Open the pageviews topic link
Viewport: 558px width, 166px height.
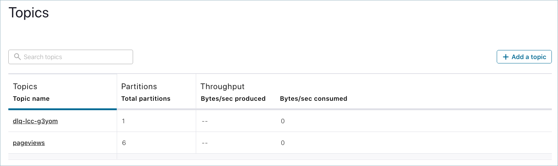[29, 143]
